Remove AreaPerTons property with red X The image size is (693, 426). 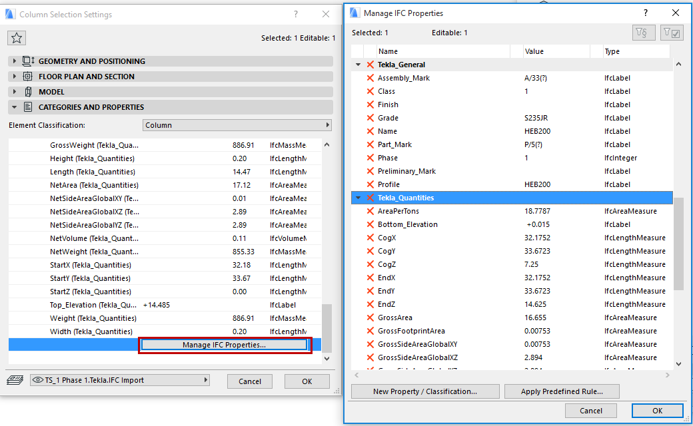[370, 211]
